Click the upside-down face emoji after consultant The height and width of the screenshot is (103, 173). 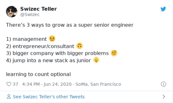pos(79,46)
